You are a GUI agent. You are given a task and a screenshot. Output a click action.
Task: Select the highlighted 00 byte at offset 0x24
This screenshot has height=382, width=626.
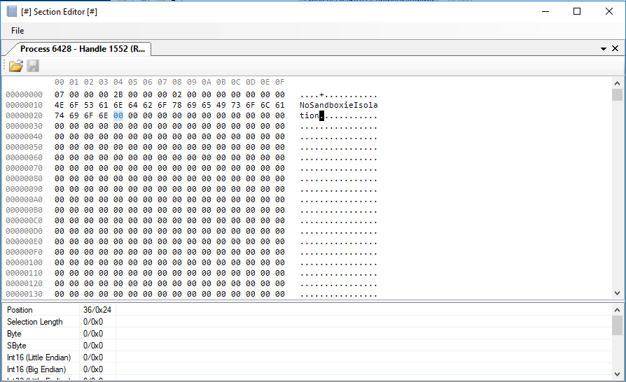click(118, 115)
